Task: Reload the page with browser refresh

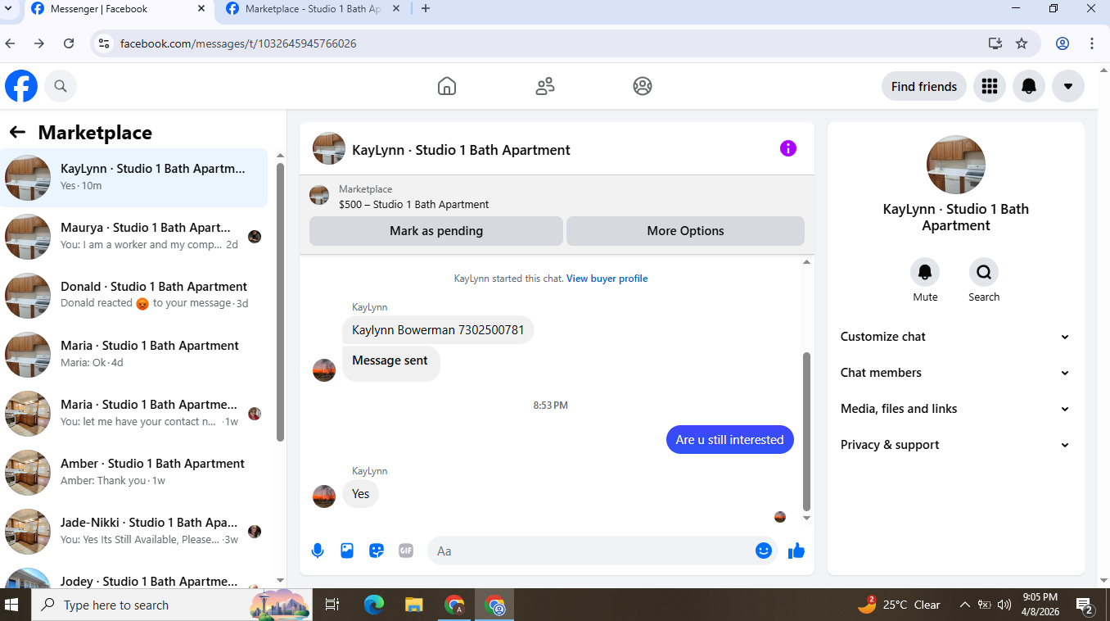Action: pyautogui.click(x=69, y=43)
